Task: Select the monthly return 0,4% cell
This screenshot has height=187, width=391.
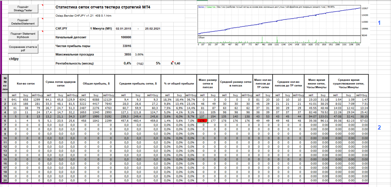Action: (127, 63)
